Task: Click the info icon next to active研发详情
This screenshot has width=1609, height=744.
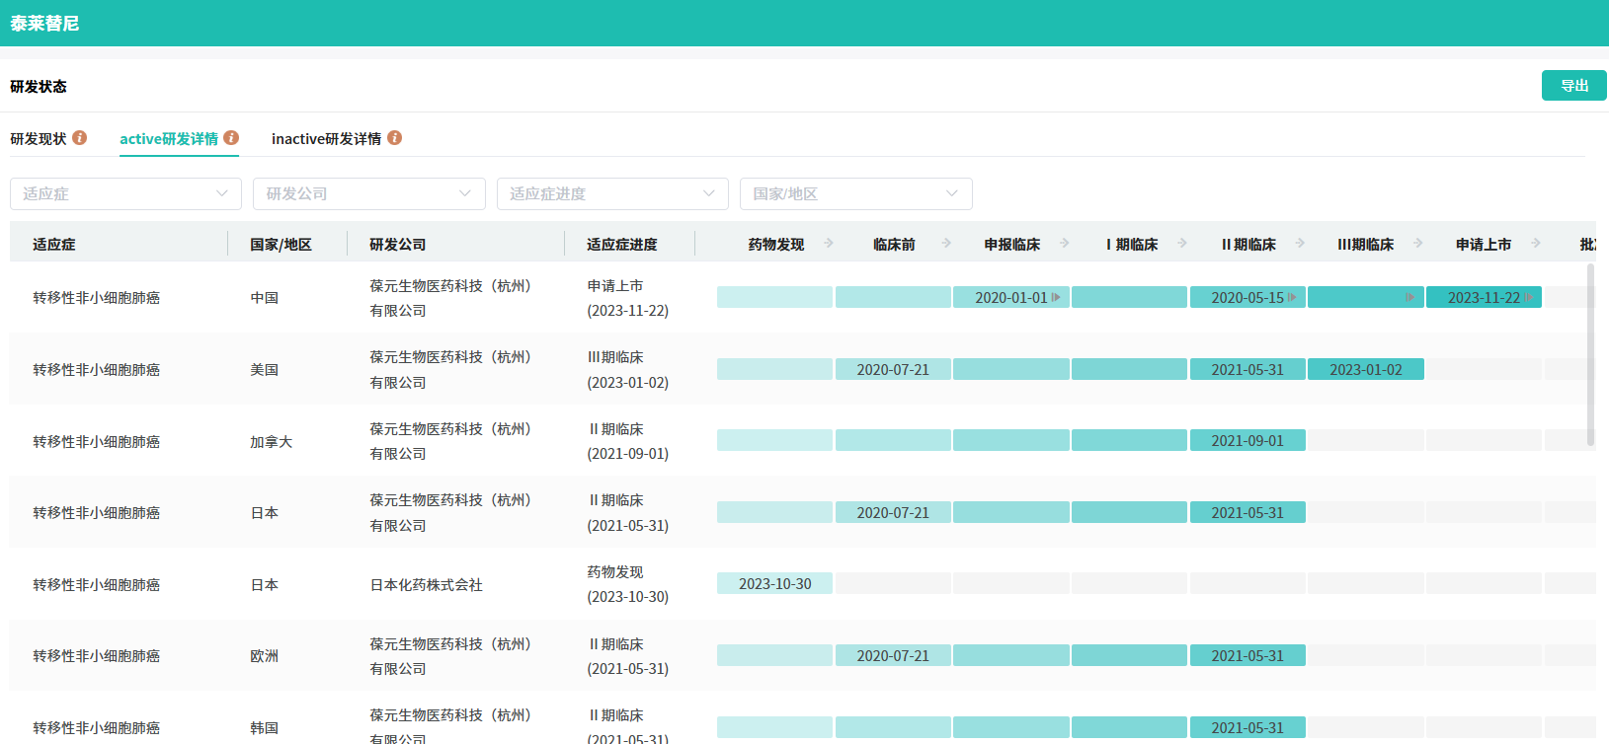Action: tap(231, 138)
